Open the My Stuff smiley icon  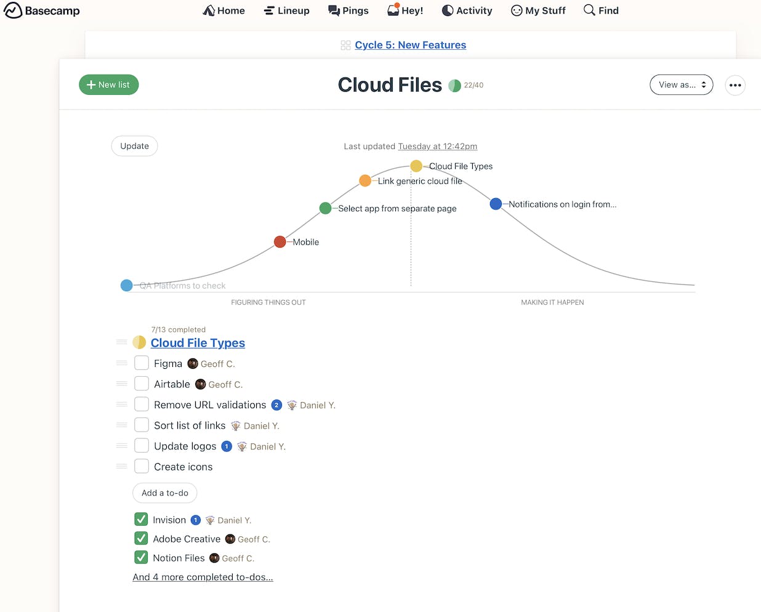tap(515, 10)
